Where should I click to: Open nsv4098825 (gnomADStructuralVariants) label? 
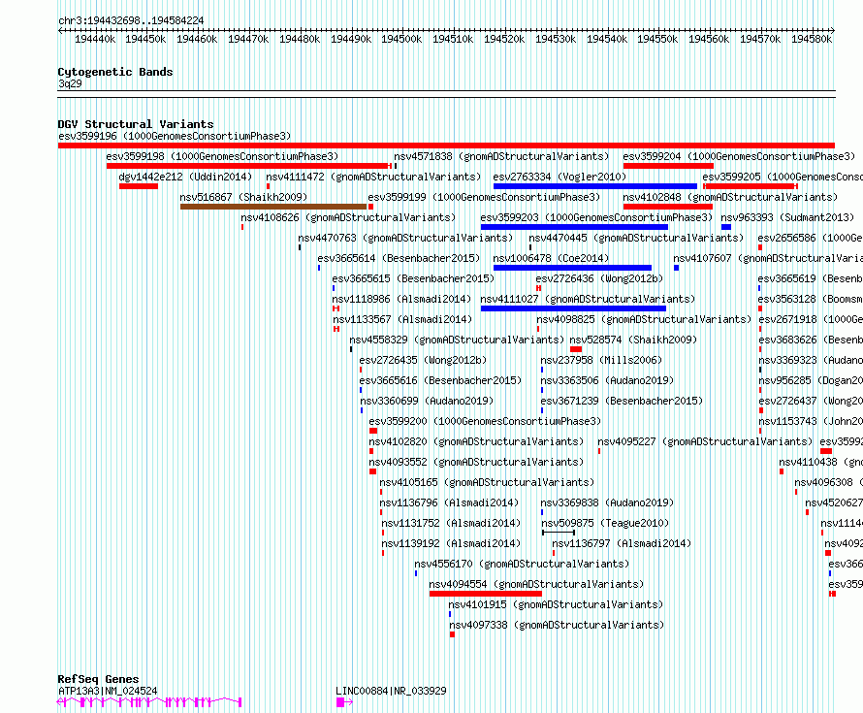click(644, 319)
